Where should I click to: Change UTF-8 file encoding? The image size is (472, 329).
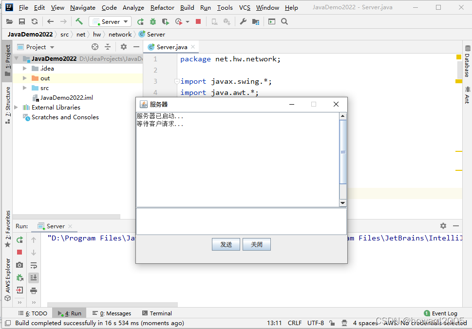(x=316, y=323)
